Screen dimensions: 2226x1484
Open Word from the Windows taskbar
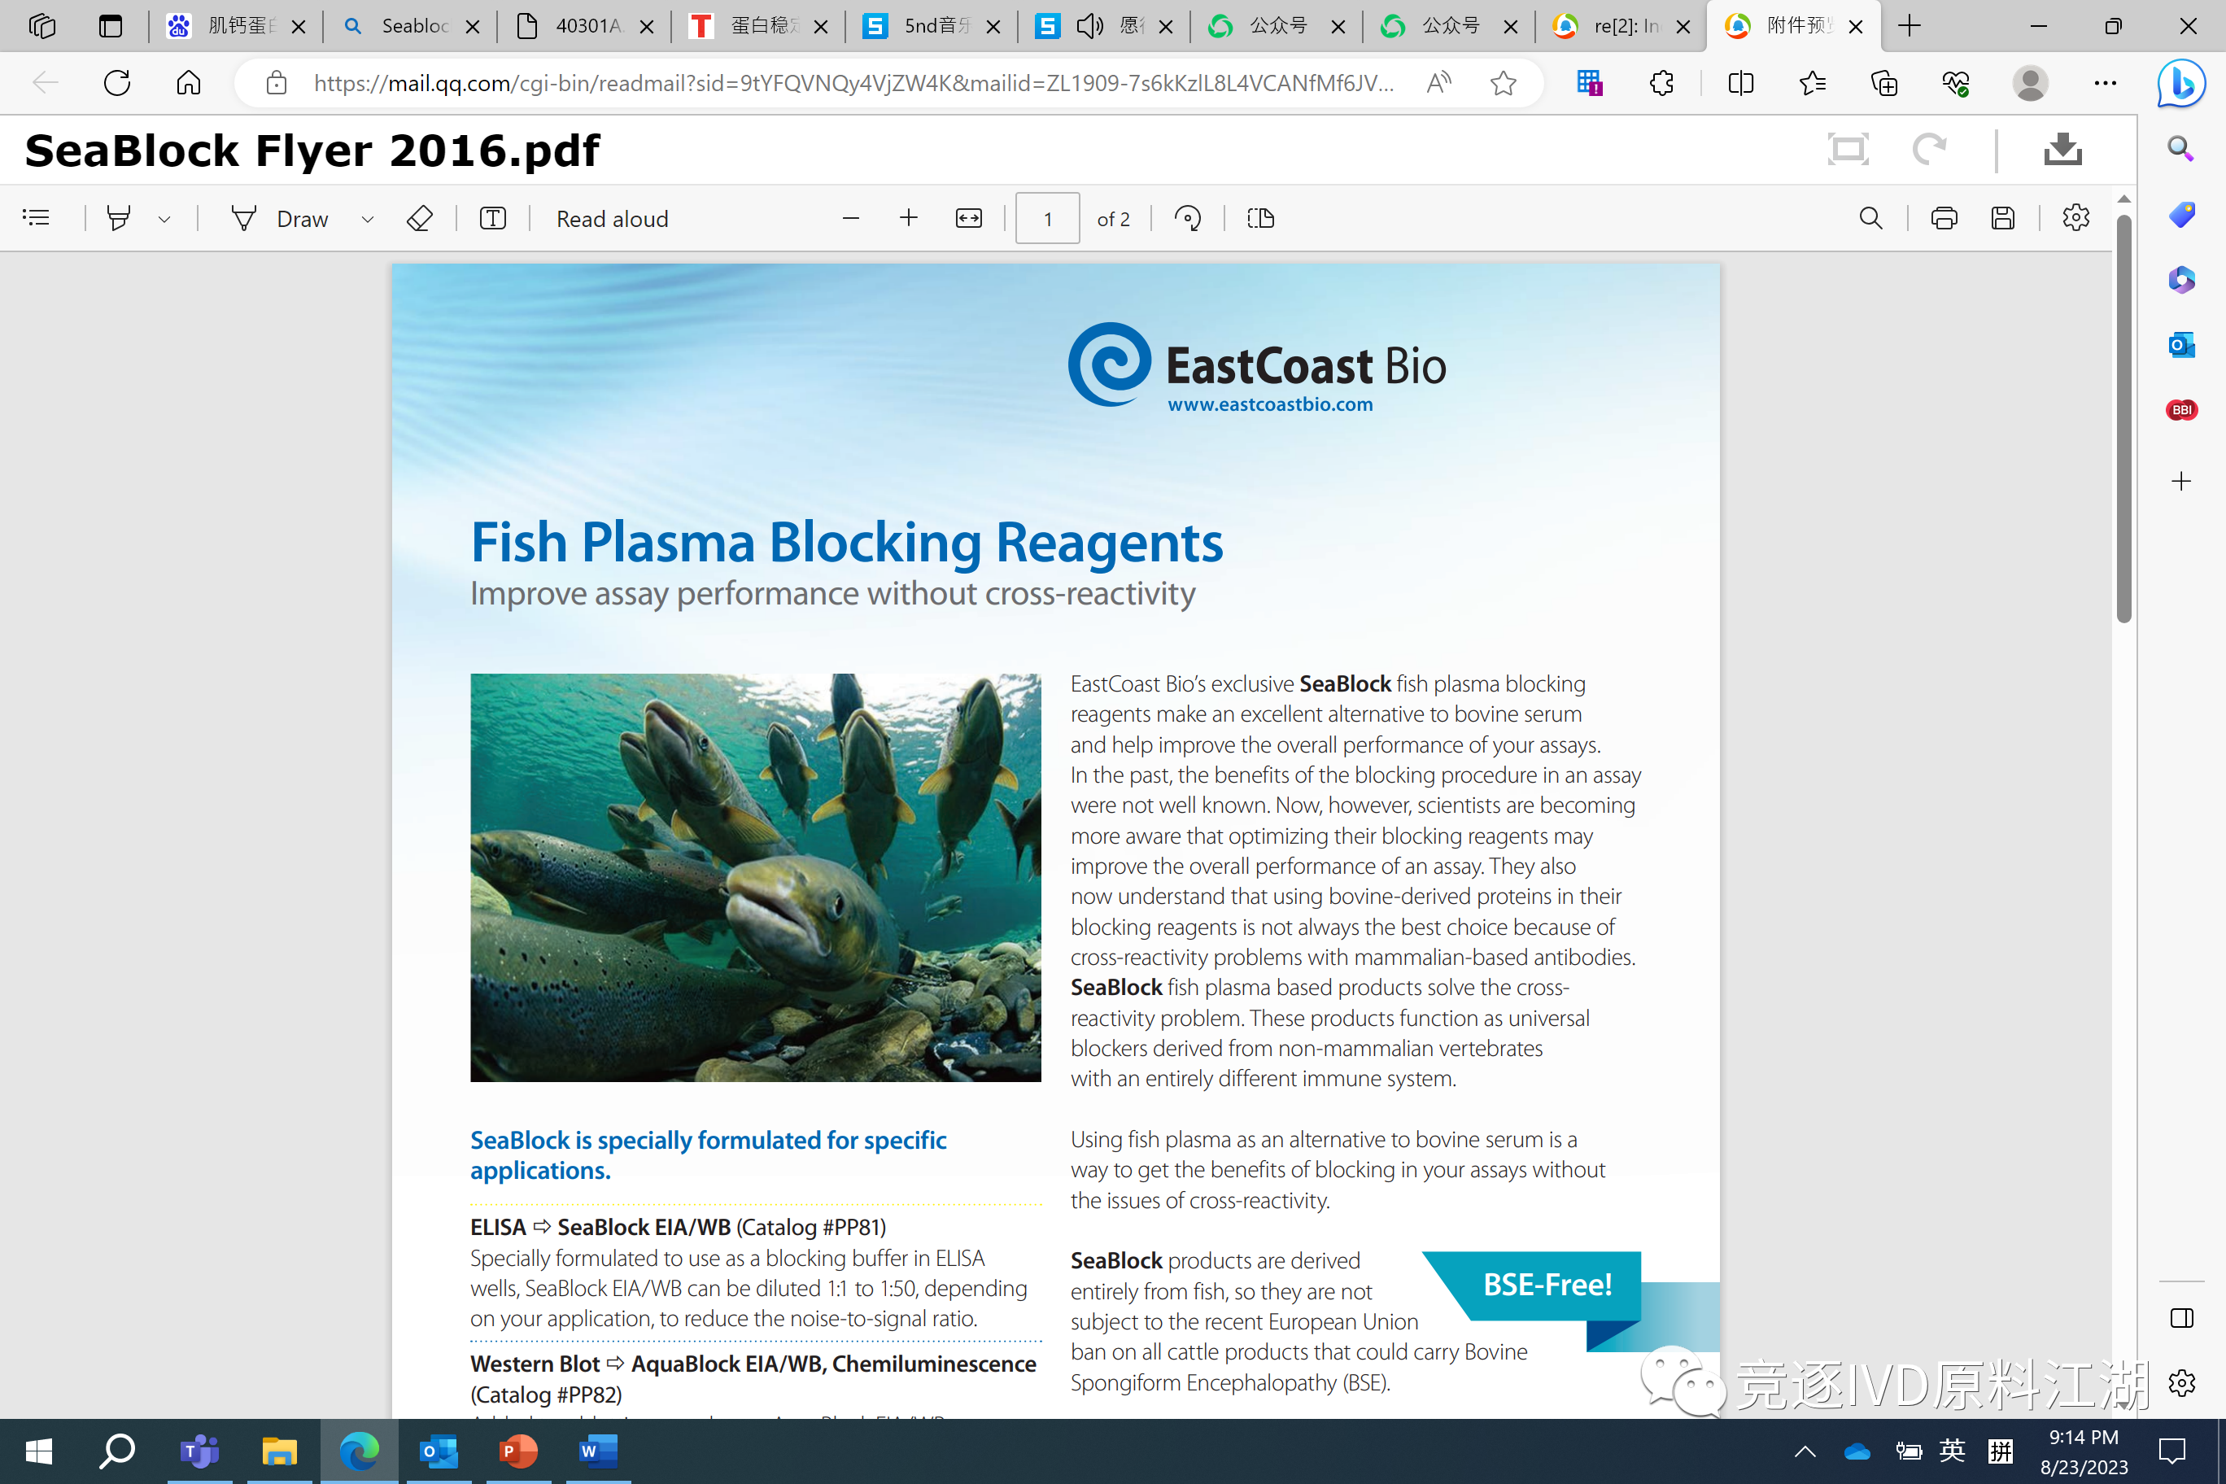click(x=597, y=1450)
